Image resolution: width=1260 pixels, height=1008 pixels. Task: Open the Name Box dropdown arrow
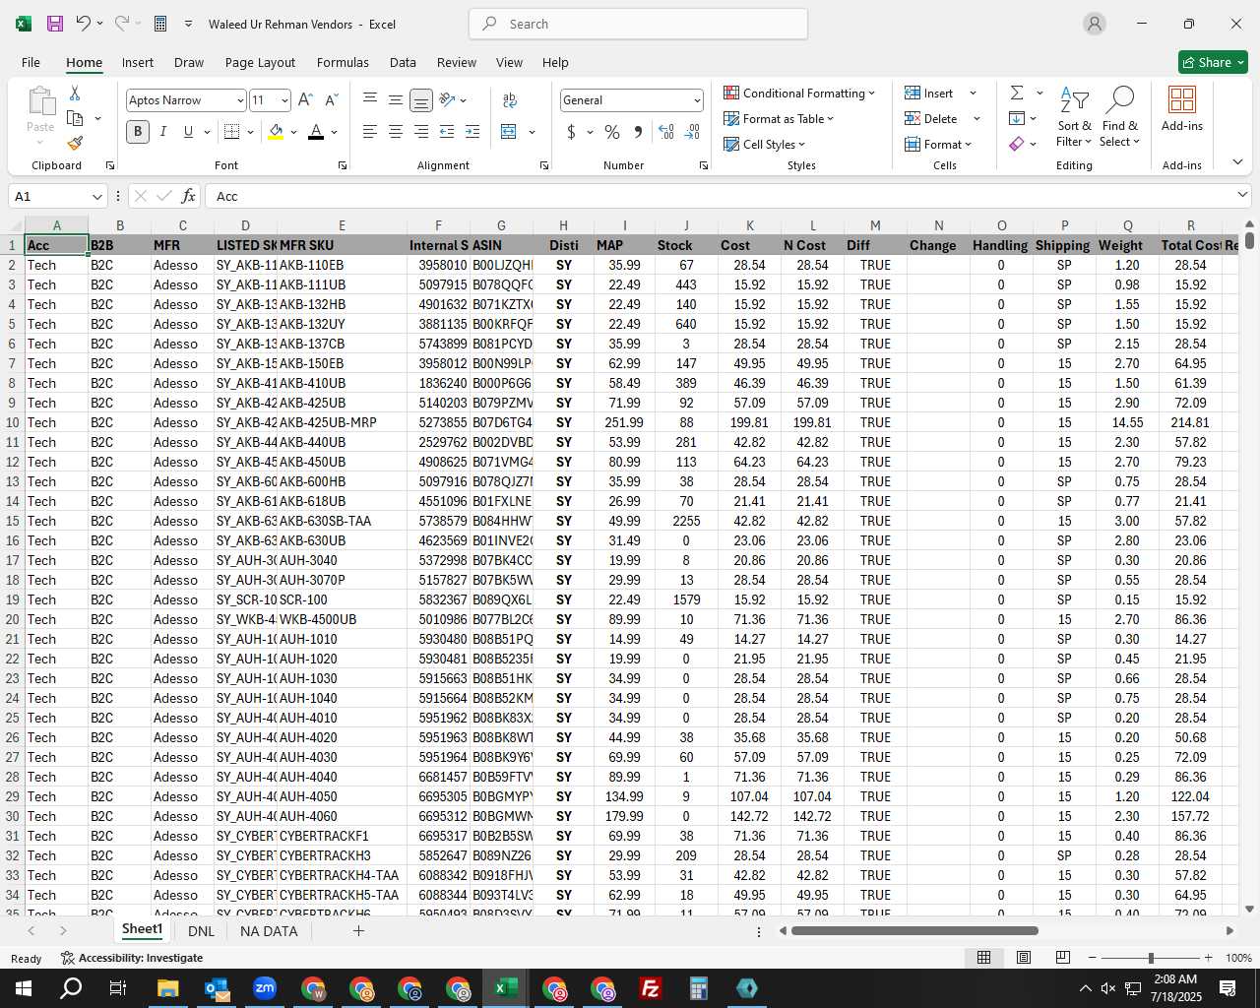96,196
